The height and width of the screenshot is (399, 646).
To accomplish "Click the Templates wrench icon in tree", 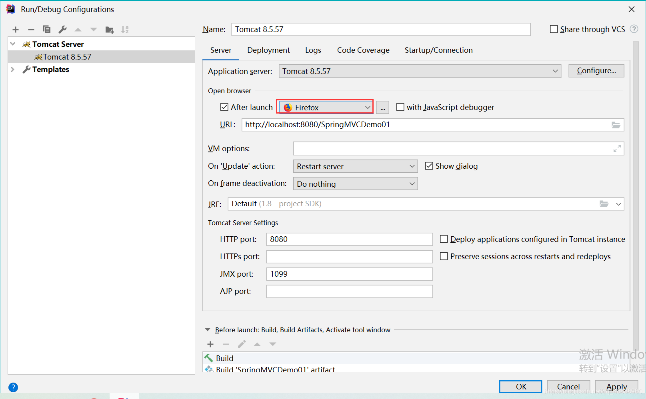I will (x=26, y=70).
